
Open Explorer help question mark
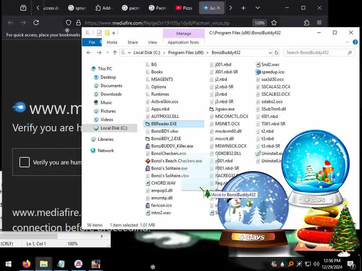tap(355, 42)
